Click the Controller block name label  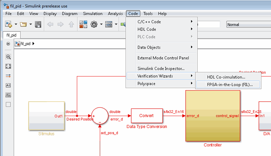click(x=213, y=145)
